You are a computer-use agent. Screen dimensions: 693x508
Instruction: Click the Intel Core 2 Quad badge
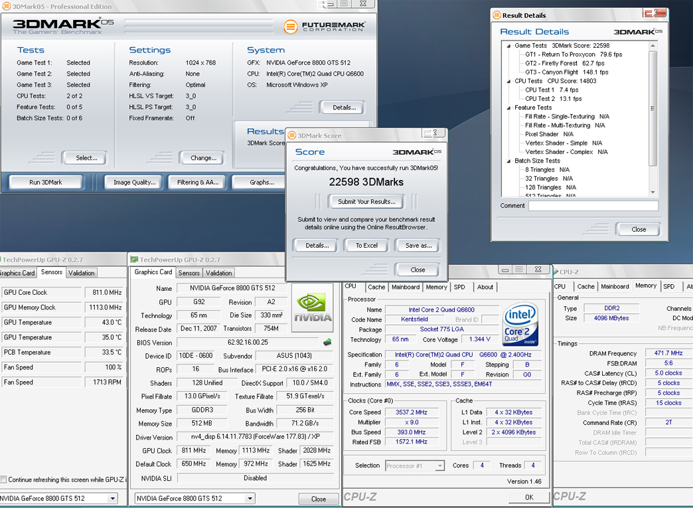(520, 323)
